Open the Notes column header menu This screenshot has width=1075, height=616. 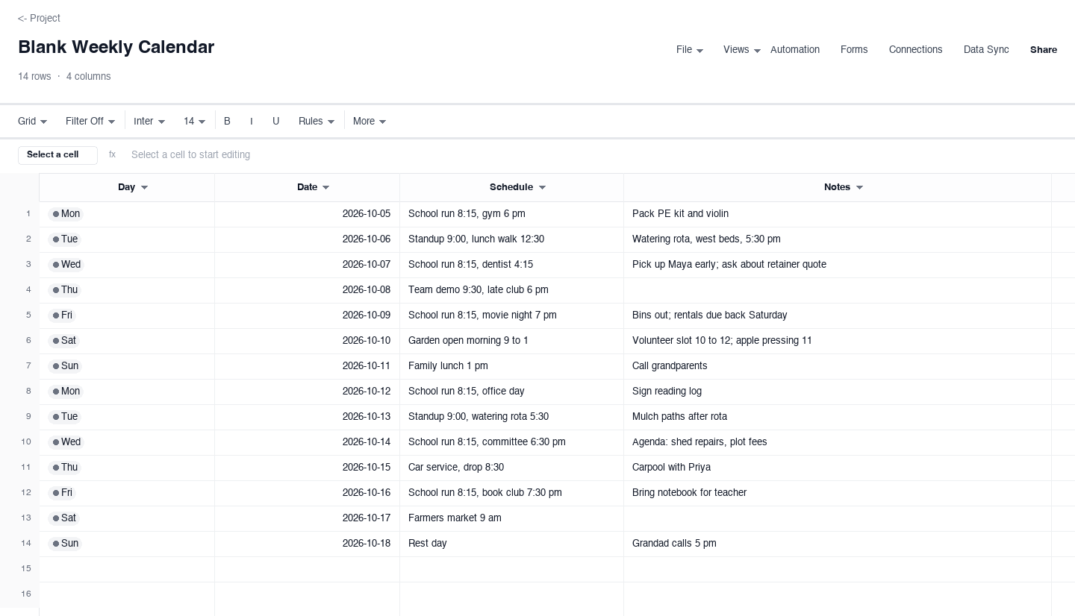(x=859, y=187)
